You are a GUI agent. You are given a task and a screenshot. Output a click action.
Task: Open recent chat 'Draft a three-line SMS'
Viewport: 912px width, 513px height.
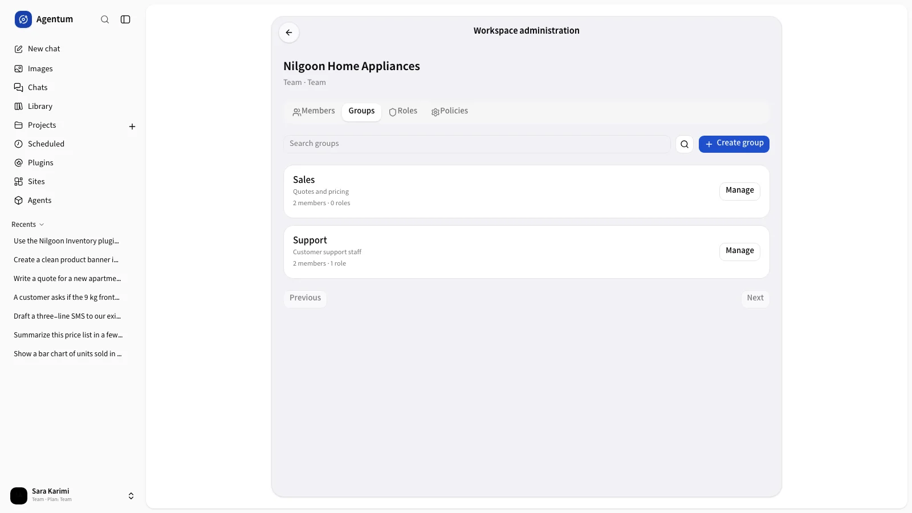[67, 316]
